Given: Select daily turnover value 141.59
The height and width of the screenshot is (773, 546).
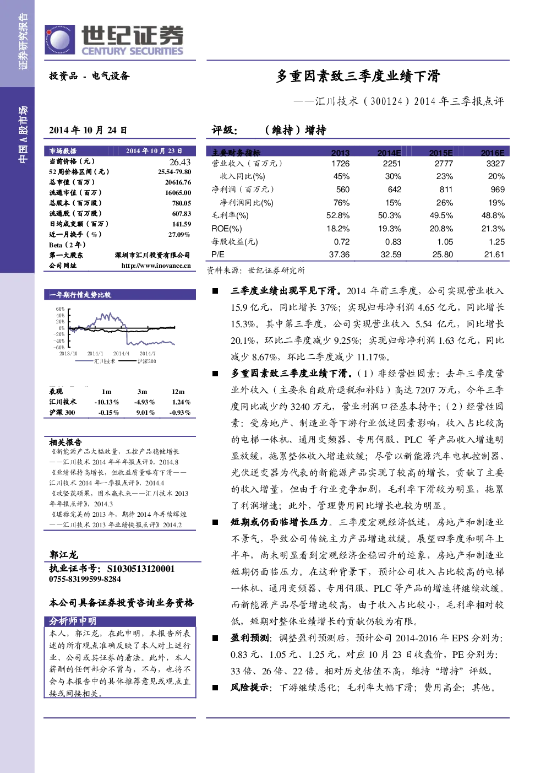Looking at the screenshot, I should point(182,224).
